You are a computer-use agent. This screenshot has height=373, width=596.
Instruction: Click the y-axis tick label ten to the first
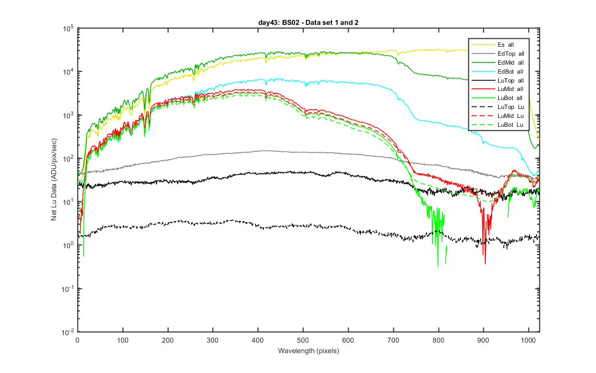click(69, 201)
